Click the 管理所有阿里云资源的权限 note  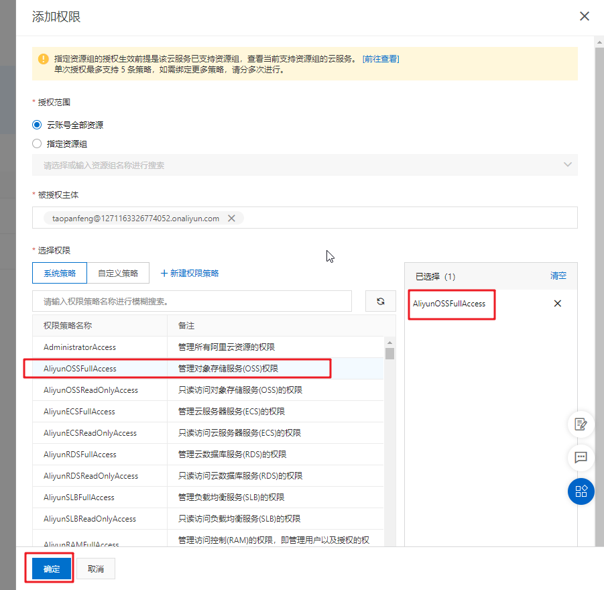pyautogui.click(x=227, y=347)
